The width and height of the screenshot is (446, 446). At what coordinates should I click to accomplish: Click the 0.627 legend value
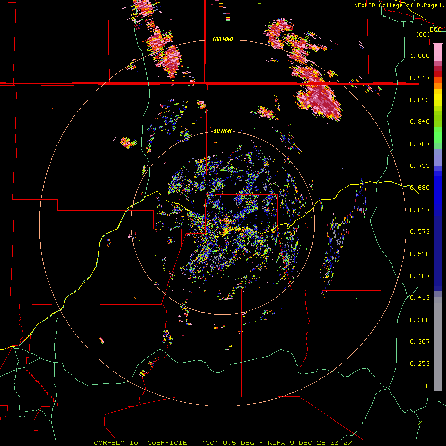(420, 210)
